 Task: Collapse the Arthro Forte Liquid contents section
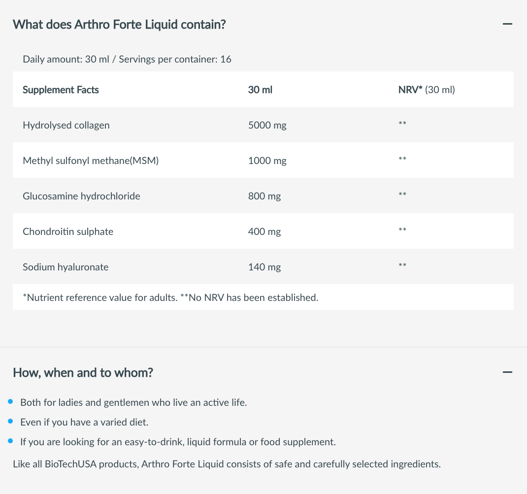[x=507, y=24]
